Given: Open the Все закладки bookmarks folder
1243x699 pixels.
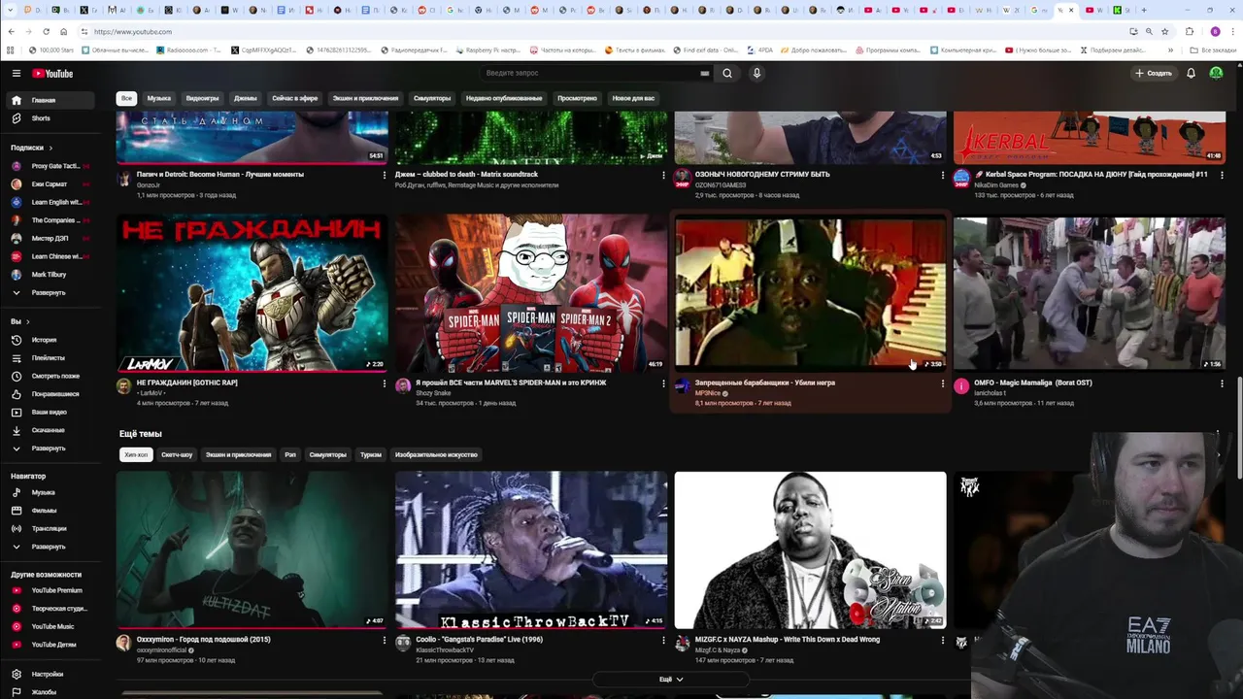Looking at the screenshot, I should point(1215,50).
